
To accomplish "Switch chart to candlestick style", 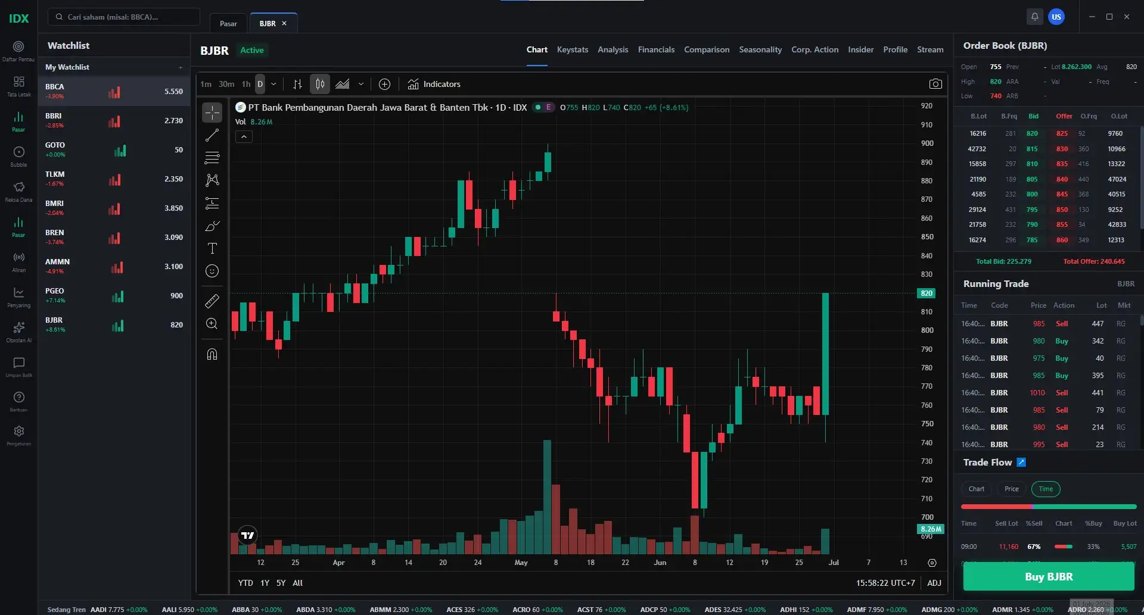I will click(x=320, y=84).
